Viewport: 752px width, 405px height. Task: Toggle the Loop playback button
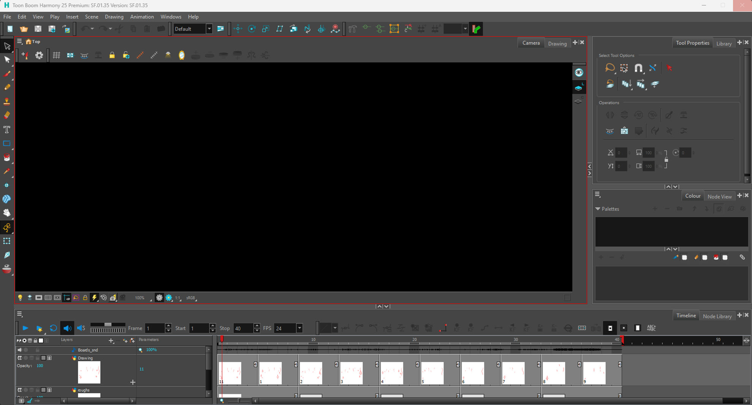click(x=53, y=328)
